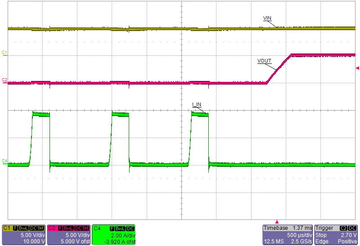Click the 10.000 V offset value in the C1 box

click(x=34, y=242)
